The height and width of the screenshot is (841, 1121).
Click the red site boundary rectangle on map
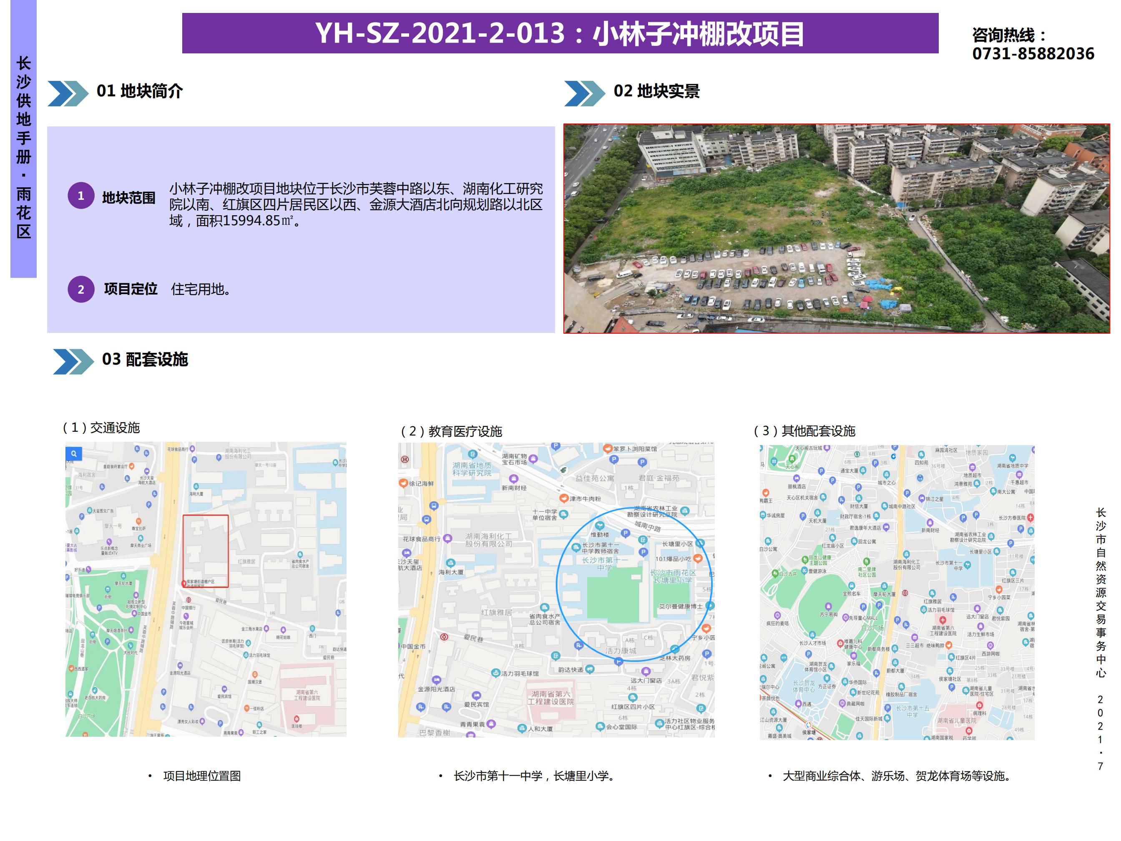(x=205, y=551)
